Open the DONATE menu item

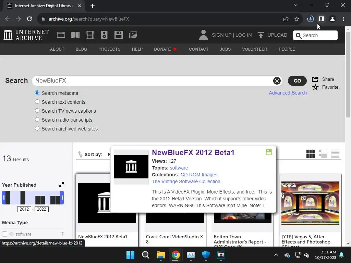click(165, 49)
